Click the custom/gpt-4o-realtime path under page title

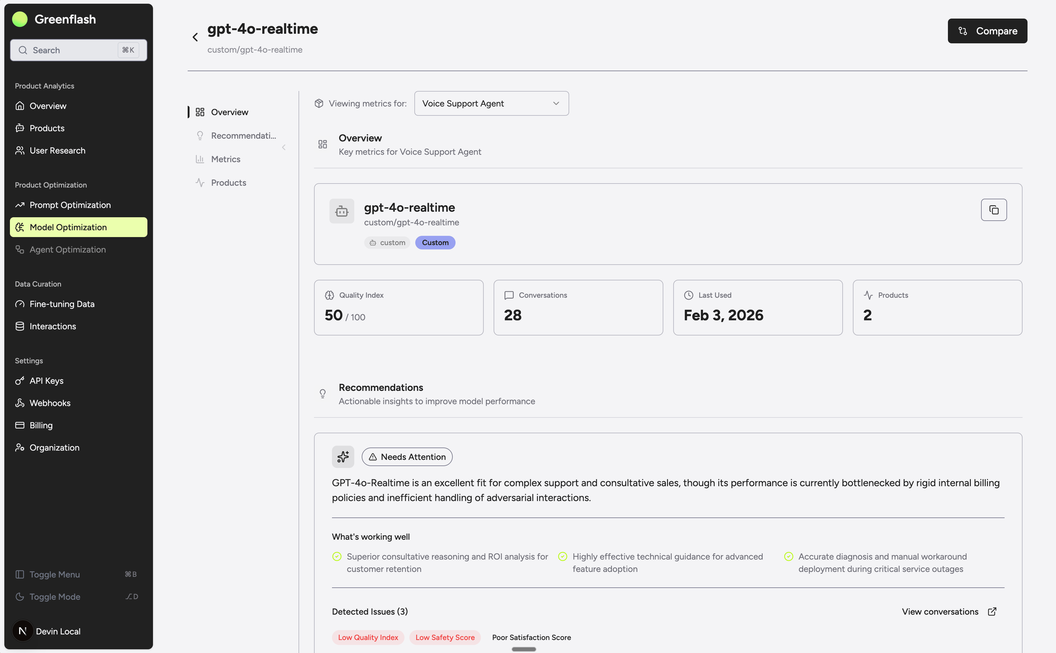click(x=255, y=50)
